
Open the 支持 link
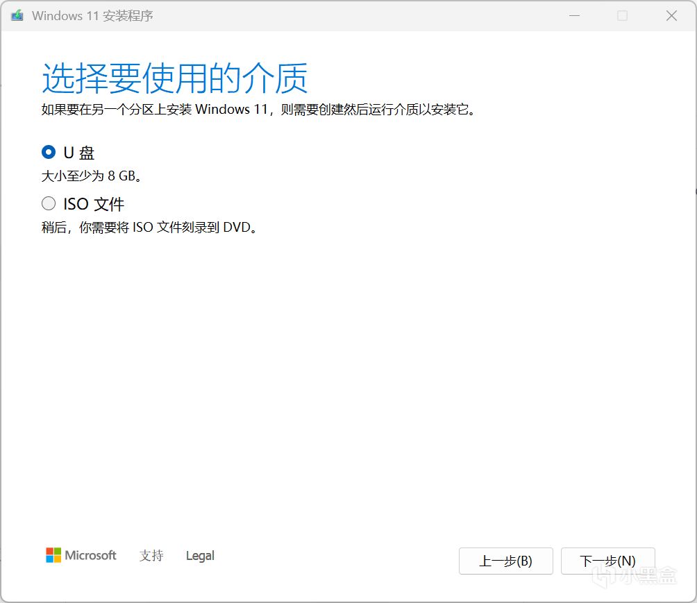[x=151, y=555]
